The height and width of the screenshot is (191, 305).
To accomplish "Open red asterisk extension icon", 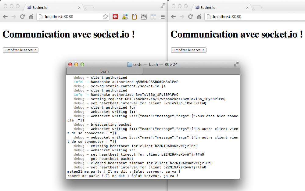I will [115, 17].
